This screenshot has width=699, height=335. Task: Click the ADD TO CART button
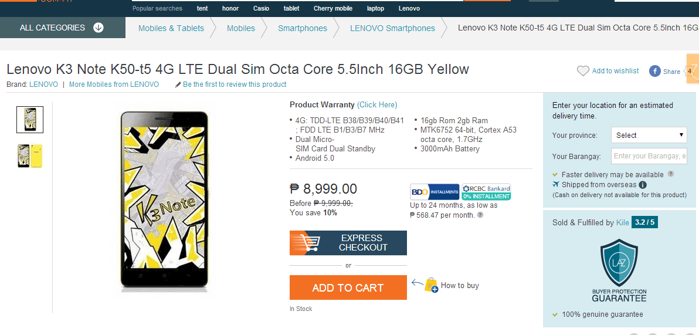(x=348, y=287)
